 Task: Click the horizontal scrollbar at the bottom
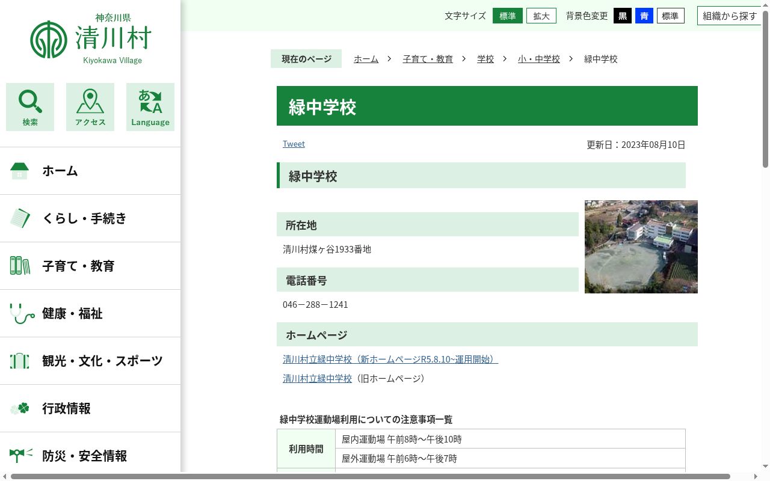point(371,476)
